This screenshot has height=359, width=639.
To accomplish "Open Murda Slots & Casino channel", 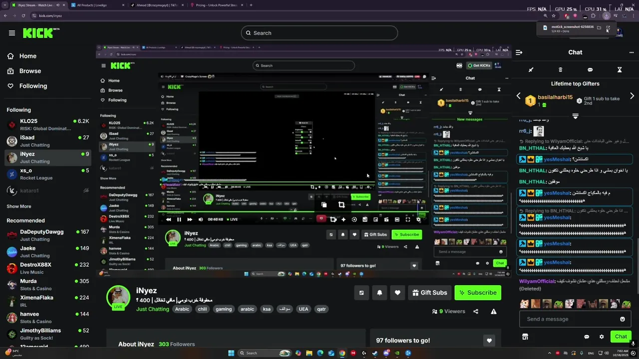I will point(48,285).
